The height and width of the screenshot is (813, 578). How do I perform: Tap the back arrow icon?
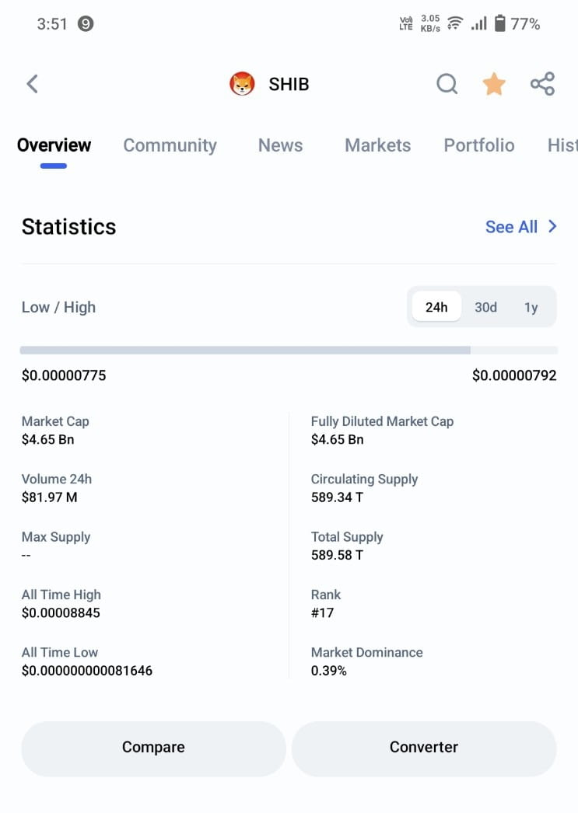click(32, 84)
